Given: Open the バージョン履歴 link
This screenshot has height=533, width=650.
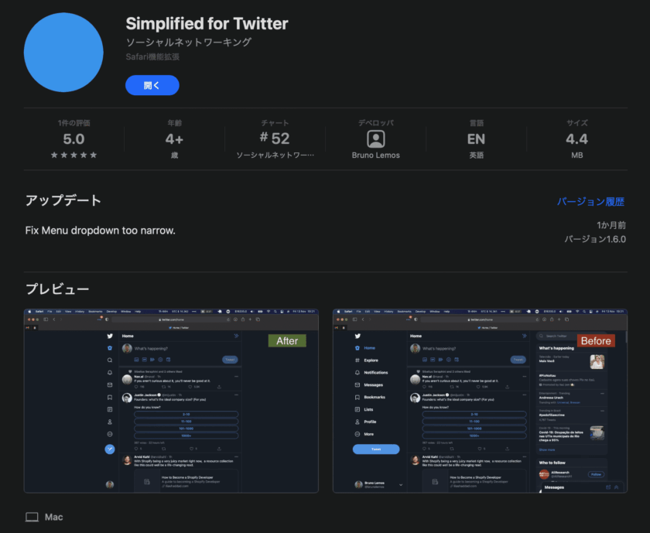Looking at the screenshot, I should [x=590, y=202].
